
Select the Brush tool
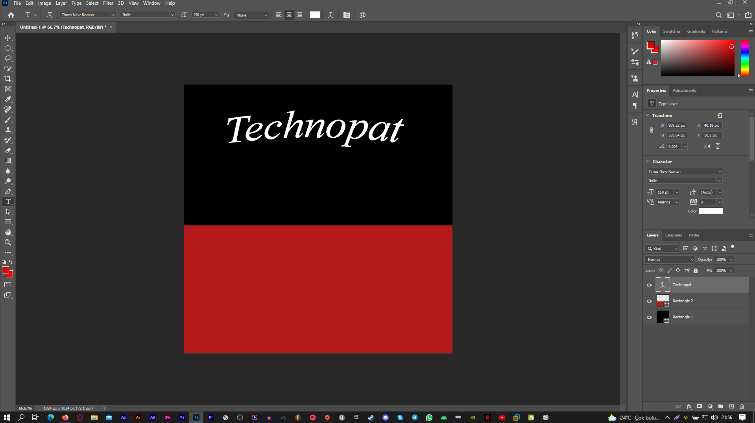(x=8, y=120)
